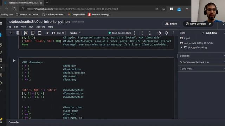The image size is (225, 126).
Task: Click the Run All button
Action: click(x=58, y=33)
